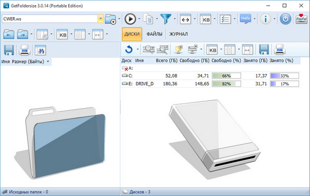Expand the CWER.ws path combo dropdown
The width and height of the screenshot is (310, 196).
[100, 19]
